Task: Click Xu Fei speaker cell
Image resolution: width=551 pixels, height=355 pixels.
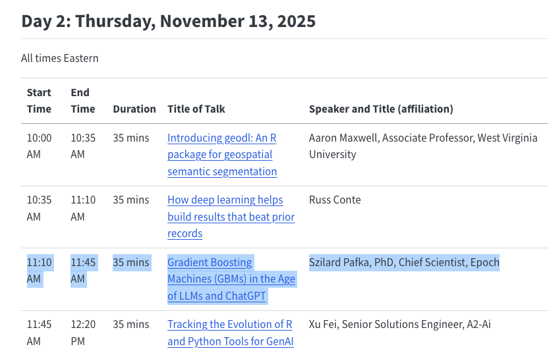Action: (x=398, y=324)
